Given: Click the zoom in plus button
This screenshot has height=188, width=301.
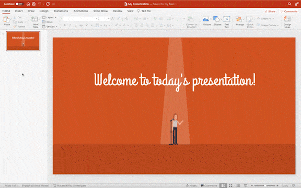Looking at the screenshot, I should click(x=277, y=185).
